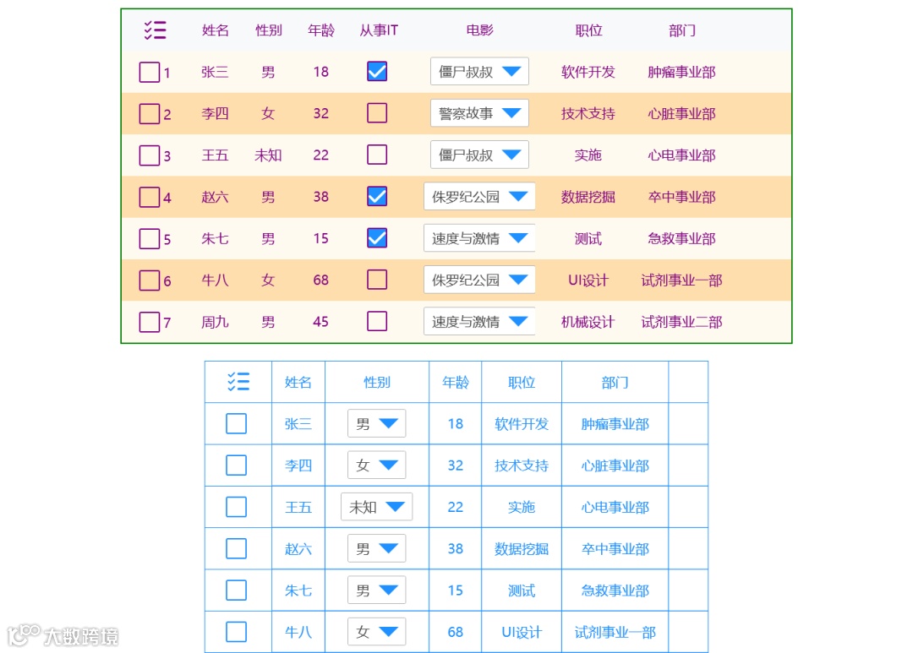Uncheck 从事IT for 朱七
Screen dimensions: 913x653
(x=377, y=238)
